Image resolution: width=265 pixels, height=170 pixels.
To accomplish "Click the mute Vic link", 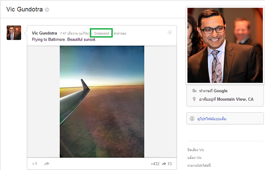I will click(x=196, y=150).
